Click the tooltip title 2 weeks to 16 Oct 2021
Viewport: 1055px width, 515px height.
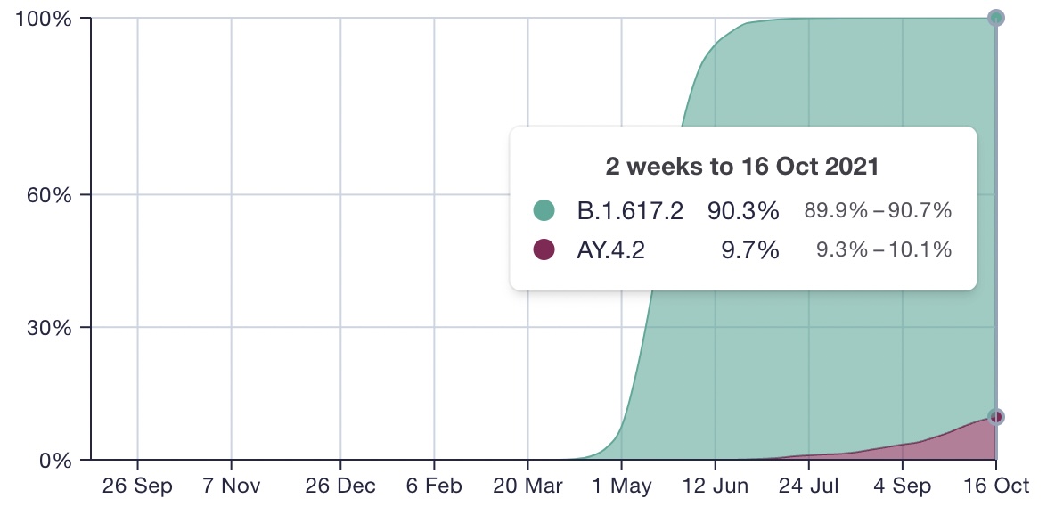coord(742,167)
